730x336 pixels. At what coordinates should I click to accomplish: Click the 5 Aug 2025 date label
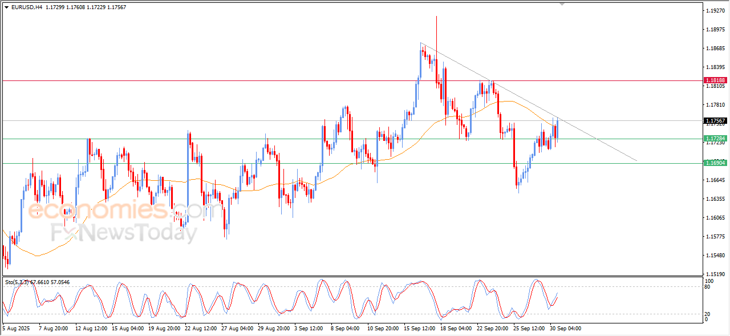tap(15, 329)
